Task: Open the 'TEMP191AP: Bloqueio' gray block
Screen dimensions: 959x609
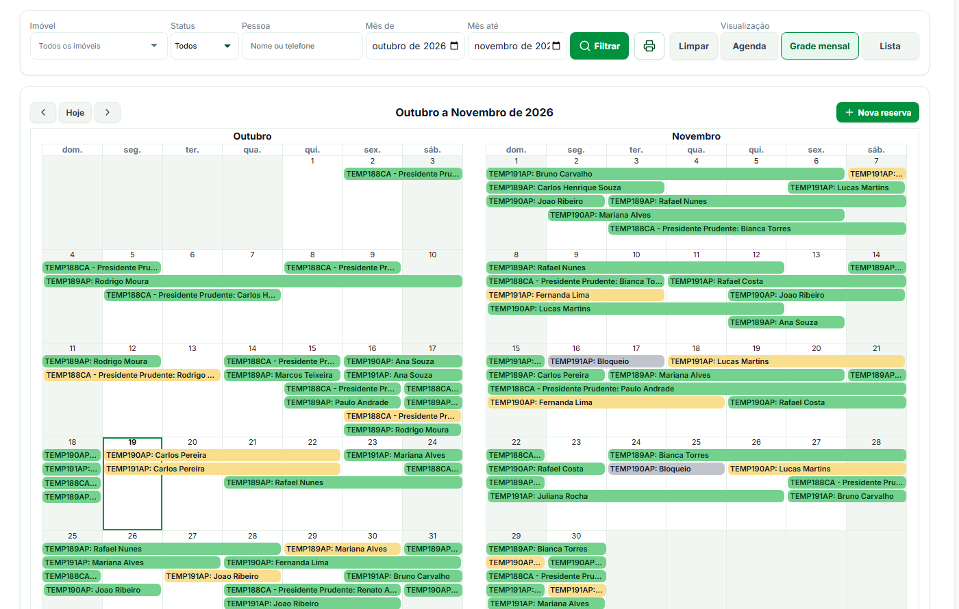Action: (606, 361)
